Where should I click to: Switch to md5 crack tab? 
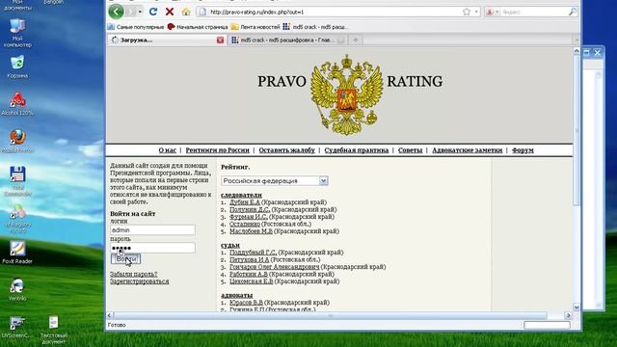[x=287, y=40]
